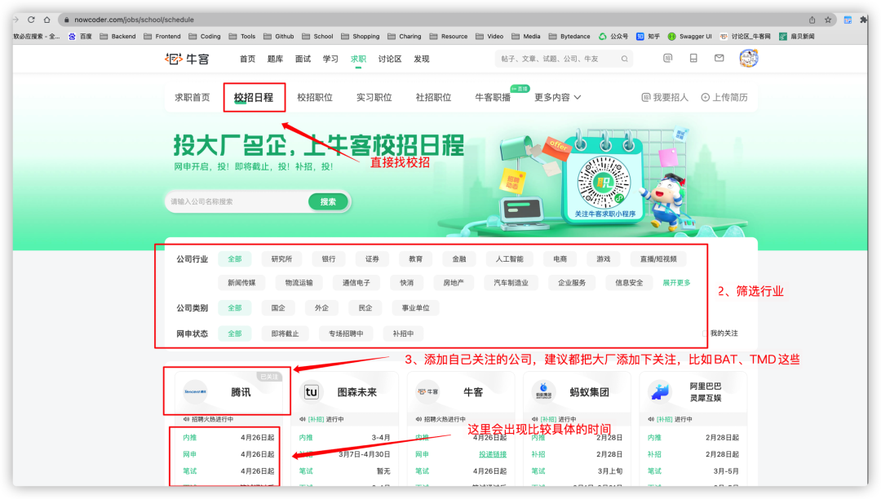
Task: Filter industry by 直播/短视频
Action: 658,259
